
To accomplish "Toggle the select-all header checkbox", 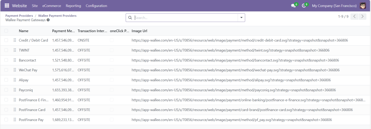I will [6, 31].
